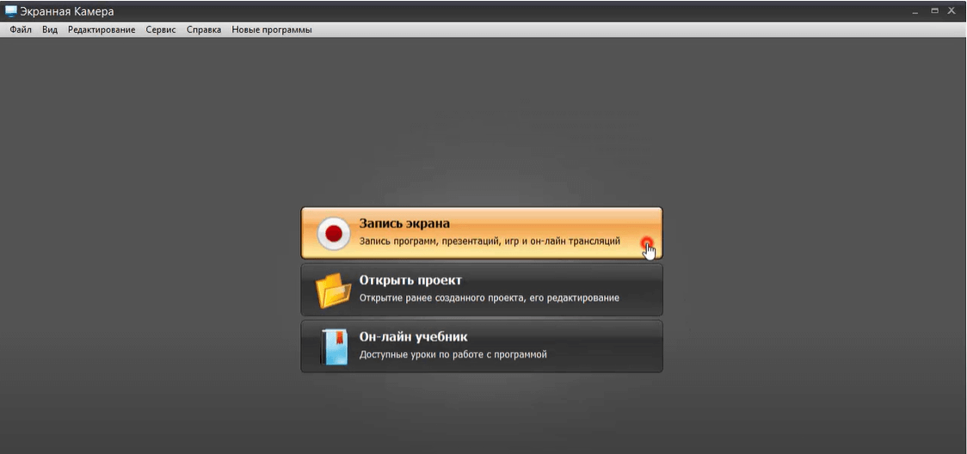Open the Файл menu
Screen dimensions: 967x454
point(21,29)
